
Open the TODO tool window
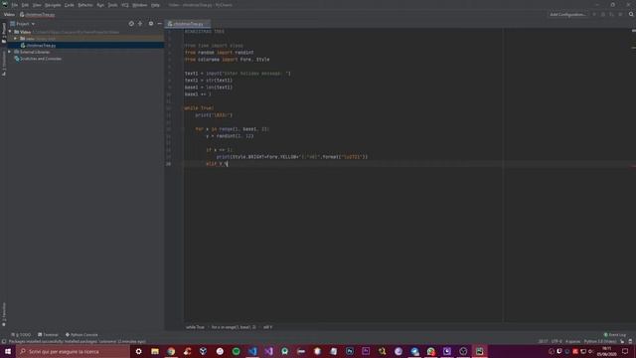click(21, 335)
